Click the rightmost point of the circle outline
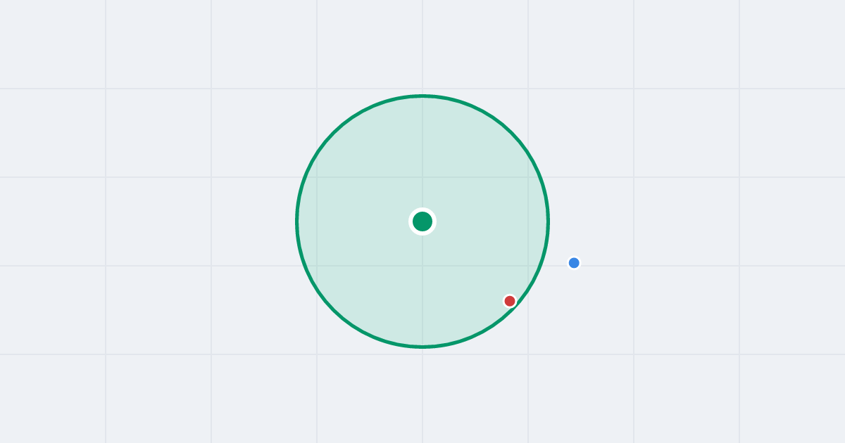 (548, 222)
